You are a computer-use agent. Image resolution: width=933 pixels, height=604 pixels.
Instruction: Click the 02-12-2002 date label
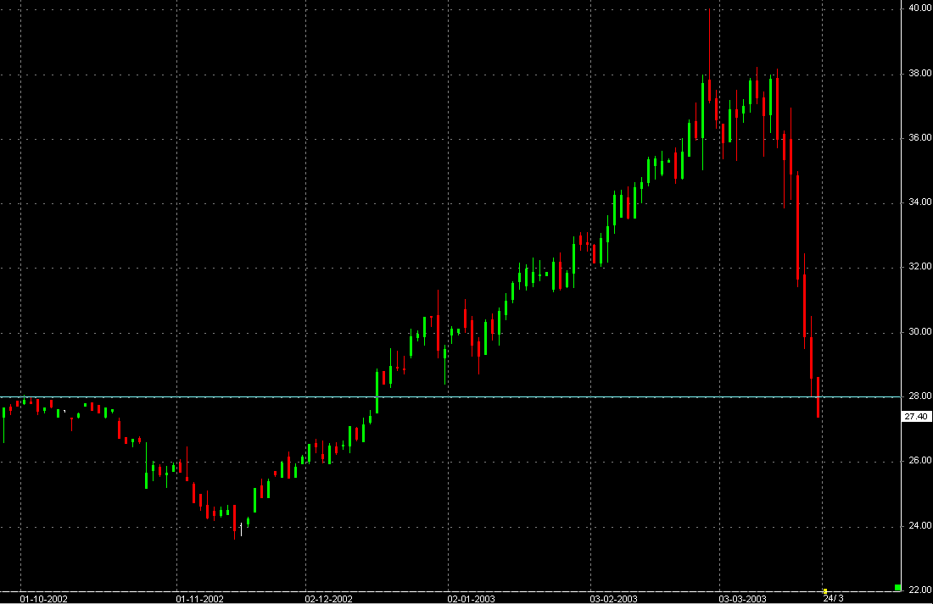[x=328, y=599]
